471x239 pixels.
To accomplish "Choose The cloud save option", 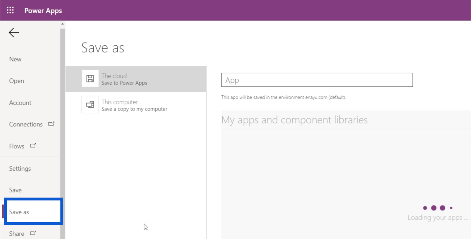I will [x=136, y=79].
